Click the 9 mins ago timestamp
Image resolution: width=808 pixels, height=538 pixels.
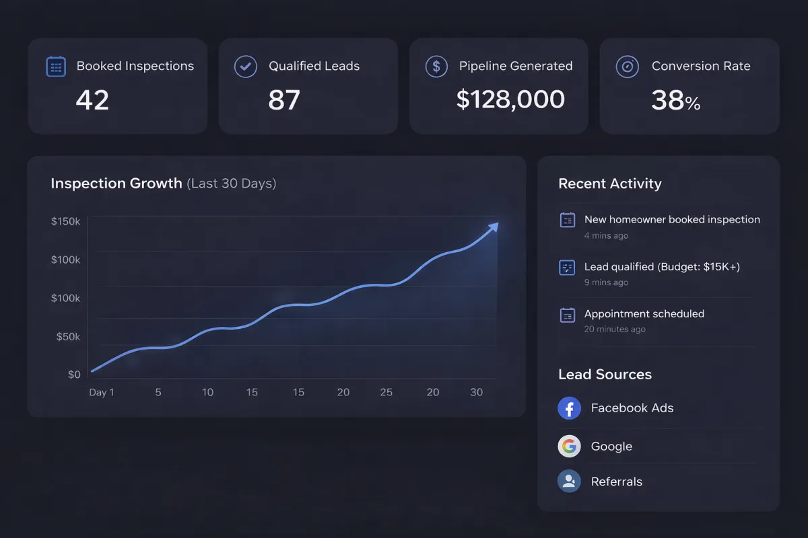point(606,282)
